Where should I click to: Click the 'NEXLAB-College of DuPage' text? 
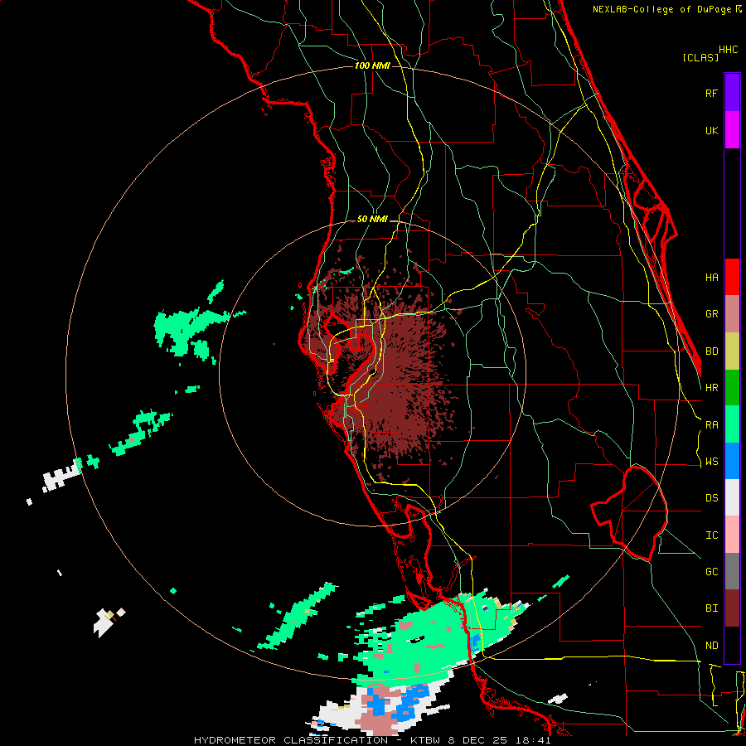click(663, 9)
